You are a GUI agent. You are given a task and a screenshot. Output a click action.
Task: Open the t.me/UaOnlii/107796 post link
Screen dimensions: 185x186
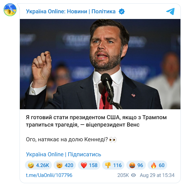[49, 175]
